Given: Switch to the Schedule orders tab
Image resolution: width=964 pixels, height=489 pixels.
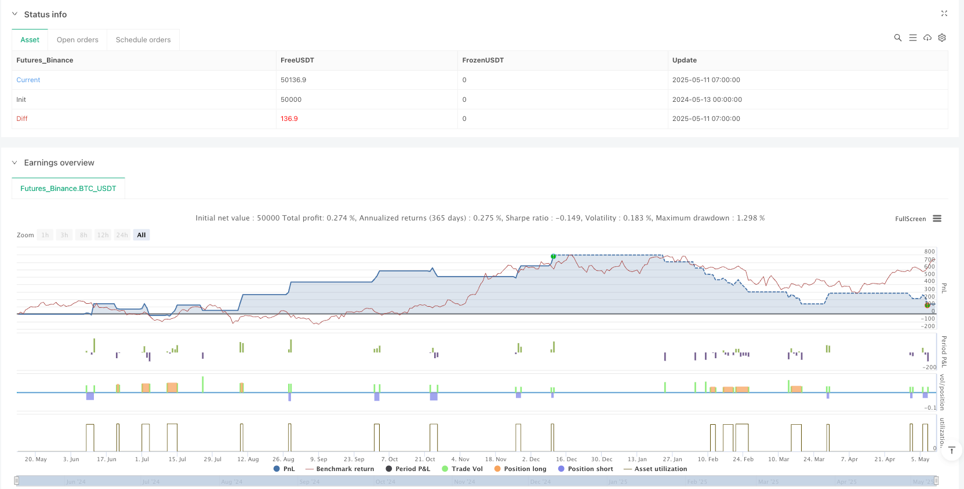Looking at the screenshot, I should coord(143,40).
